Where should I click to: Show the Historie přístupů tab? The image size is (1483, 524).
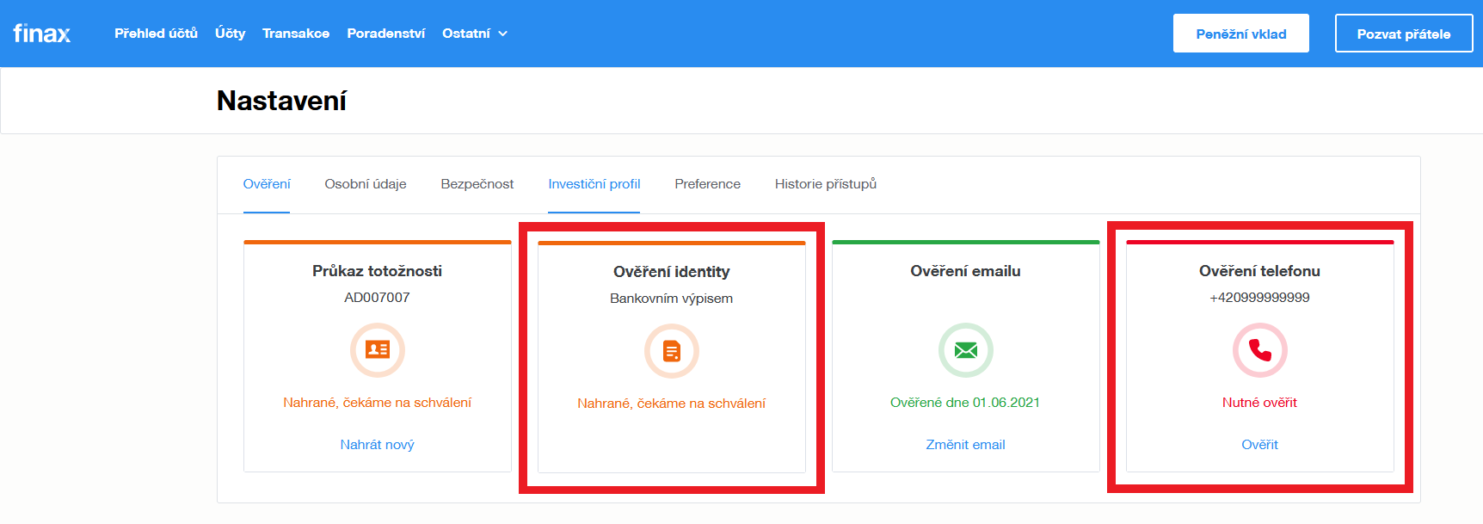click(825, 184)
